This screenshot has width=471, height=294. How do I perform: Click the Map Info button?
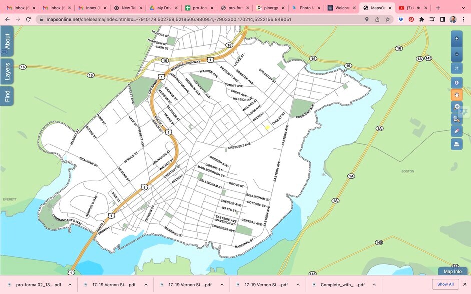click(x=452, y=271)
